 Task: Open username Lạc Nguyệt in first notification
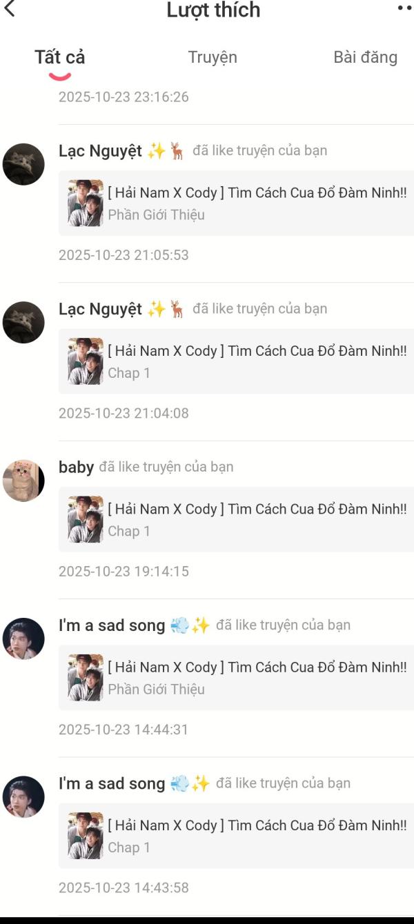100,151
